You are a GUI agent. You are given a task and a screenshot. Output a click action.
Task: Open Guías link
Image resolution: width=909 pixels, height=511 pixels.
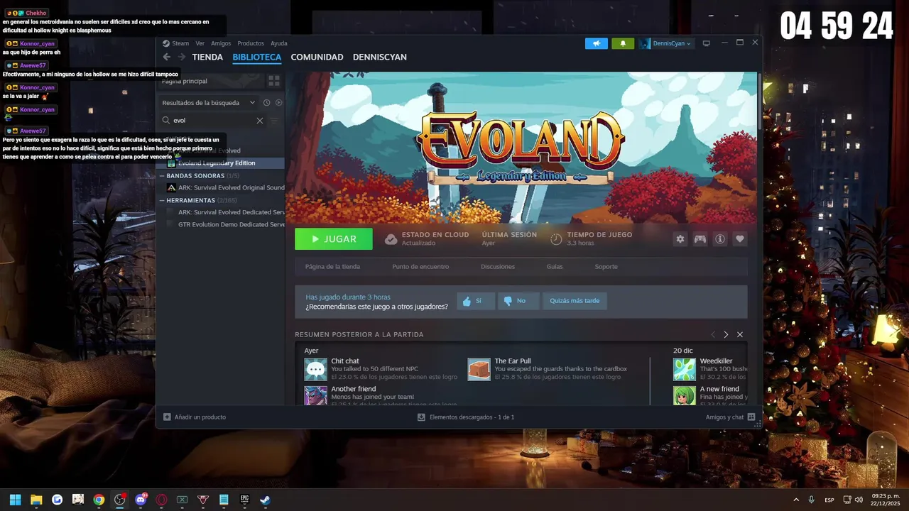[x=555, y=267]
